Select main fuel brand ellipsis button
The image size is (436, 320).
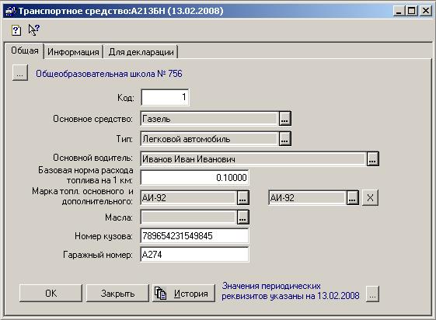[x=242, y=198]
